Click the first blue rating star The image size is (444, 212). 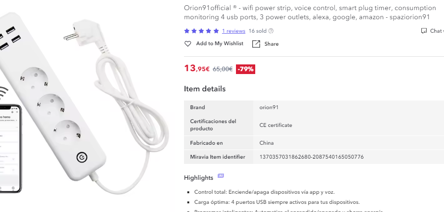pos(187,31)
